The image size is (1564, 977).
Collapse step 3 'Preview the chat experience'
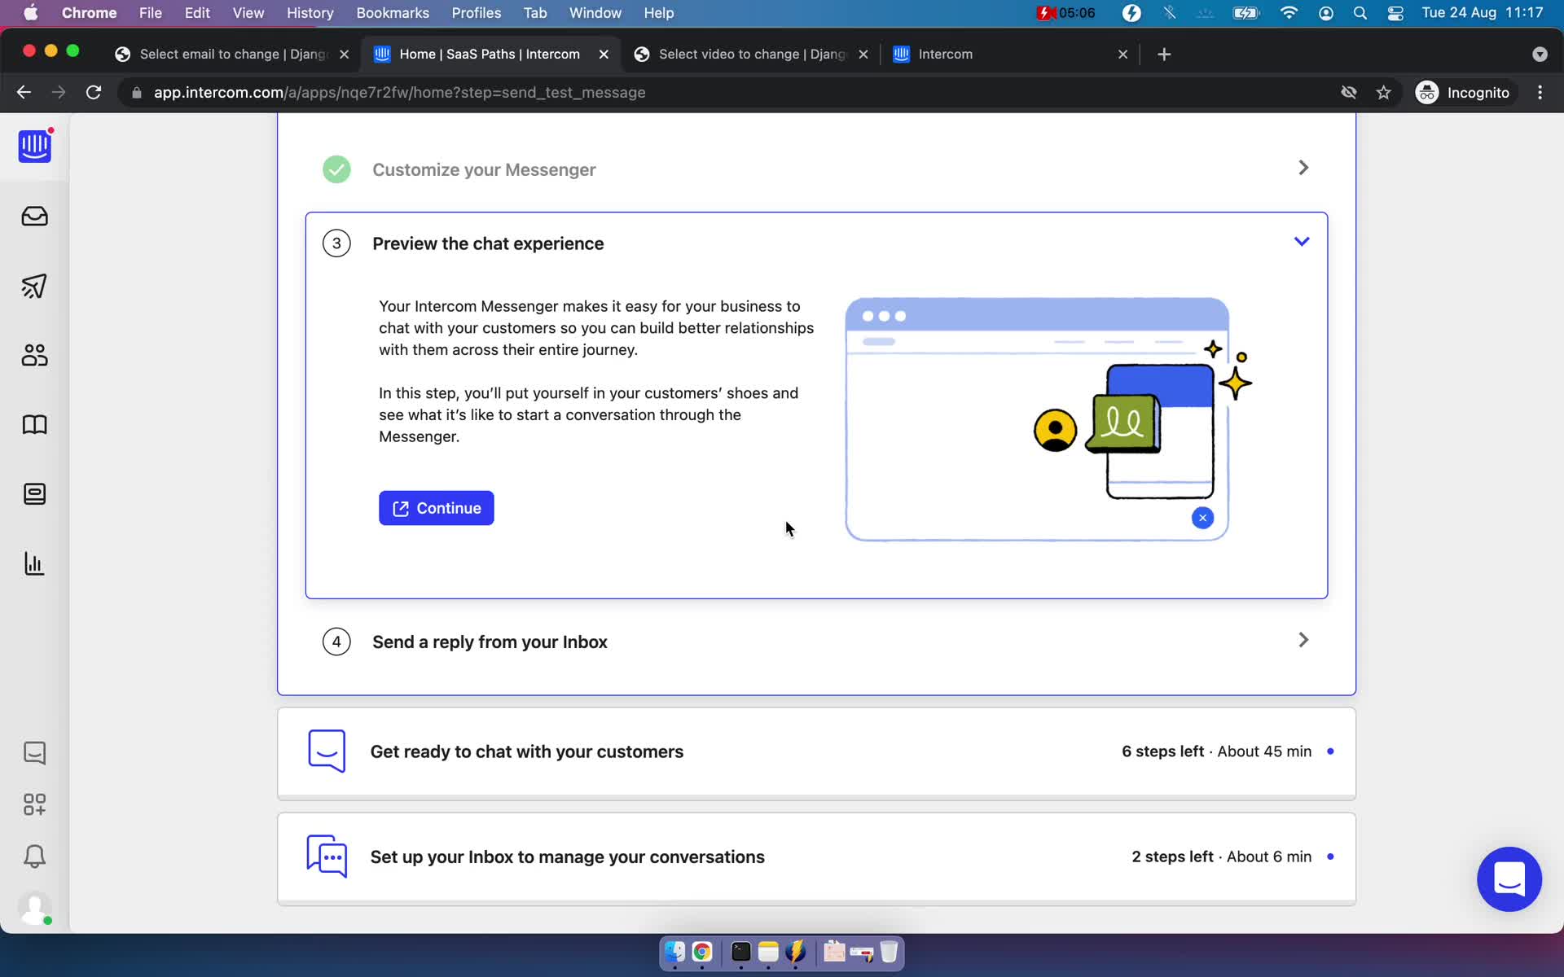coord(1302,242)
